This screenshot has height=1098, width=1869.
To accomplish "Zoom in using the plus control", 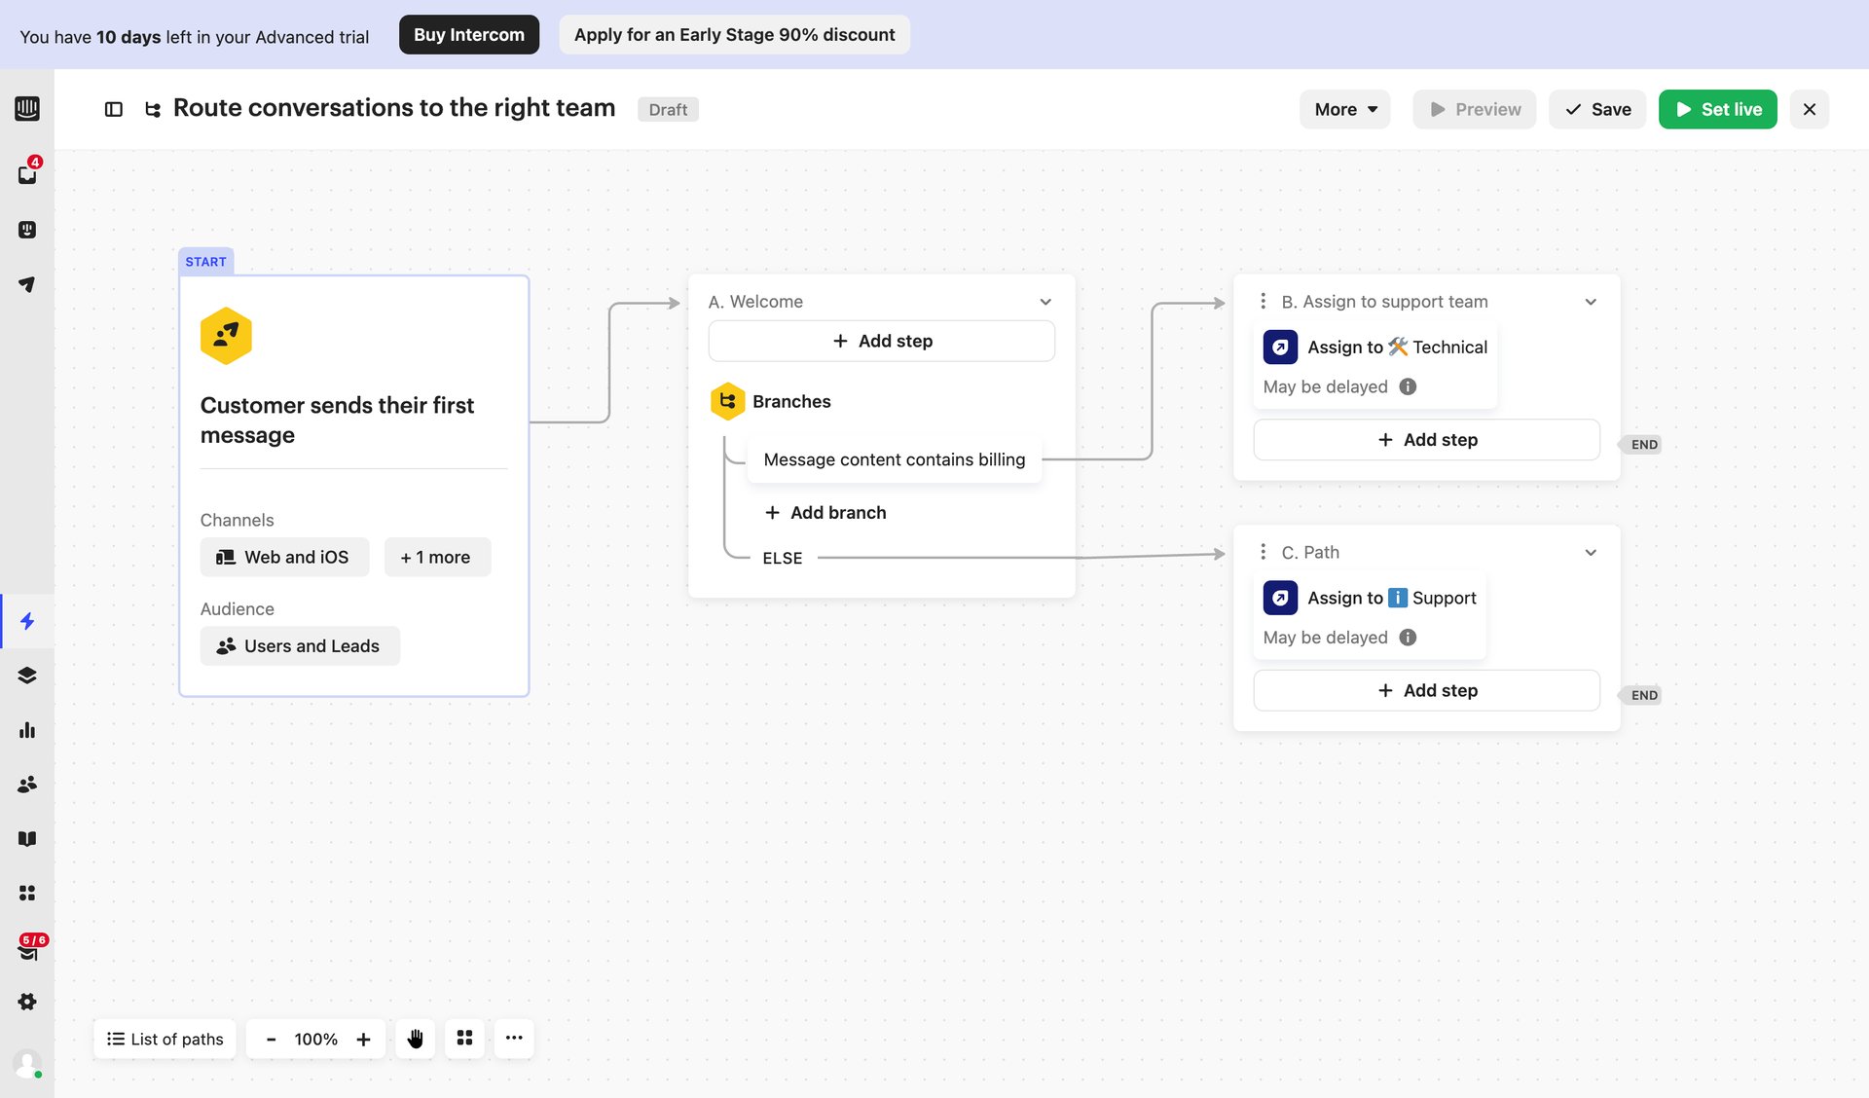I will [363, 1039].
